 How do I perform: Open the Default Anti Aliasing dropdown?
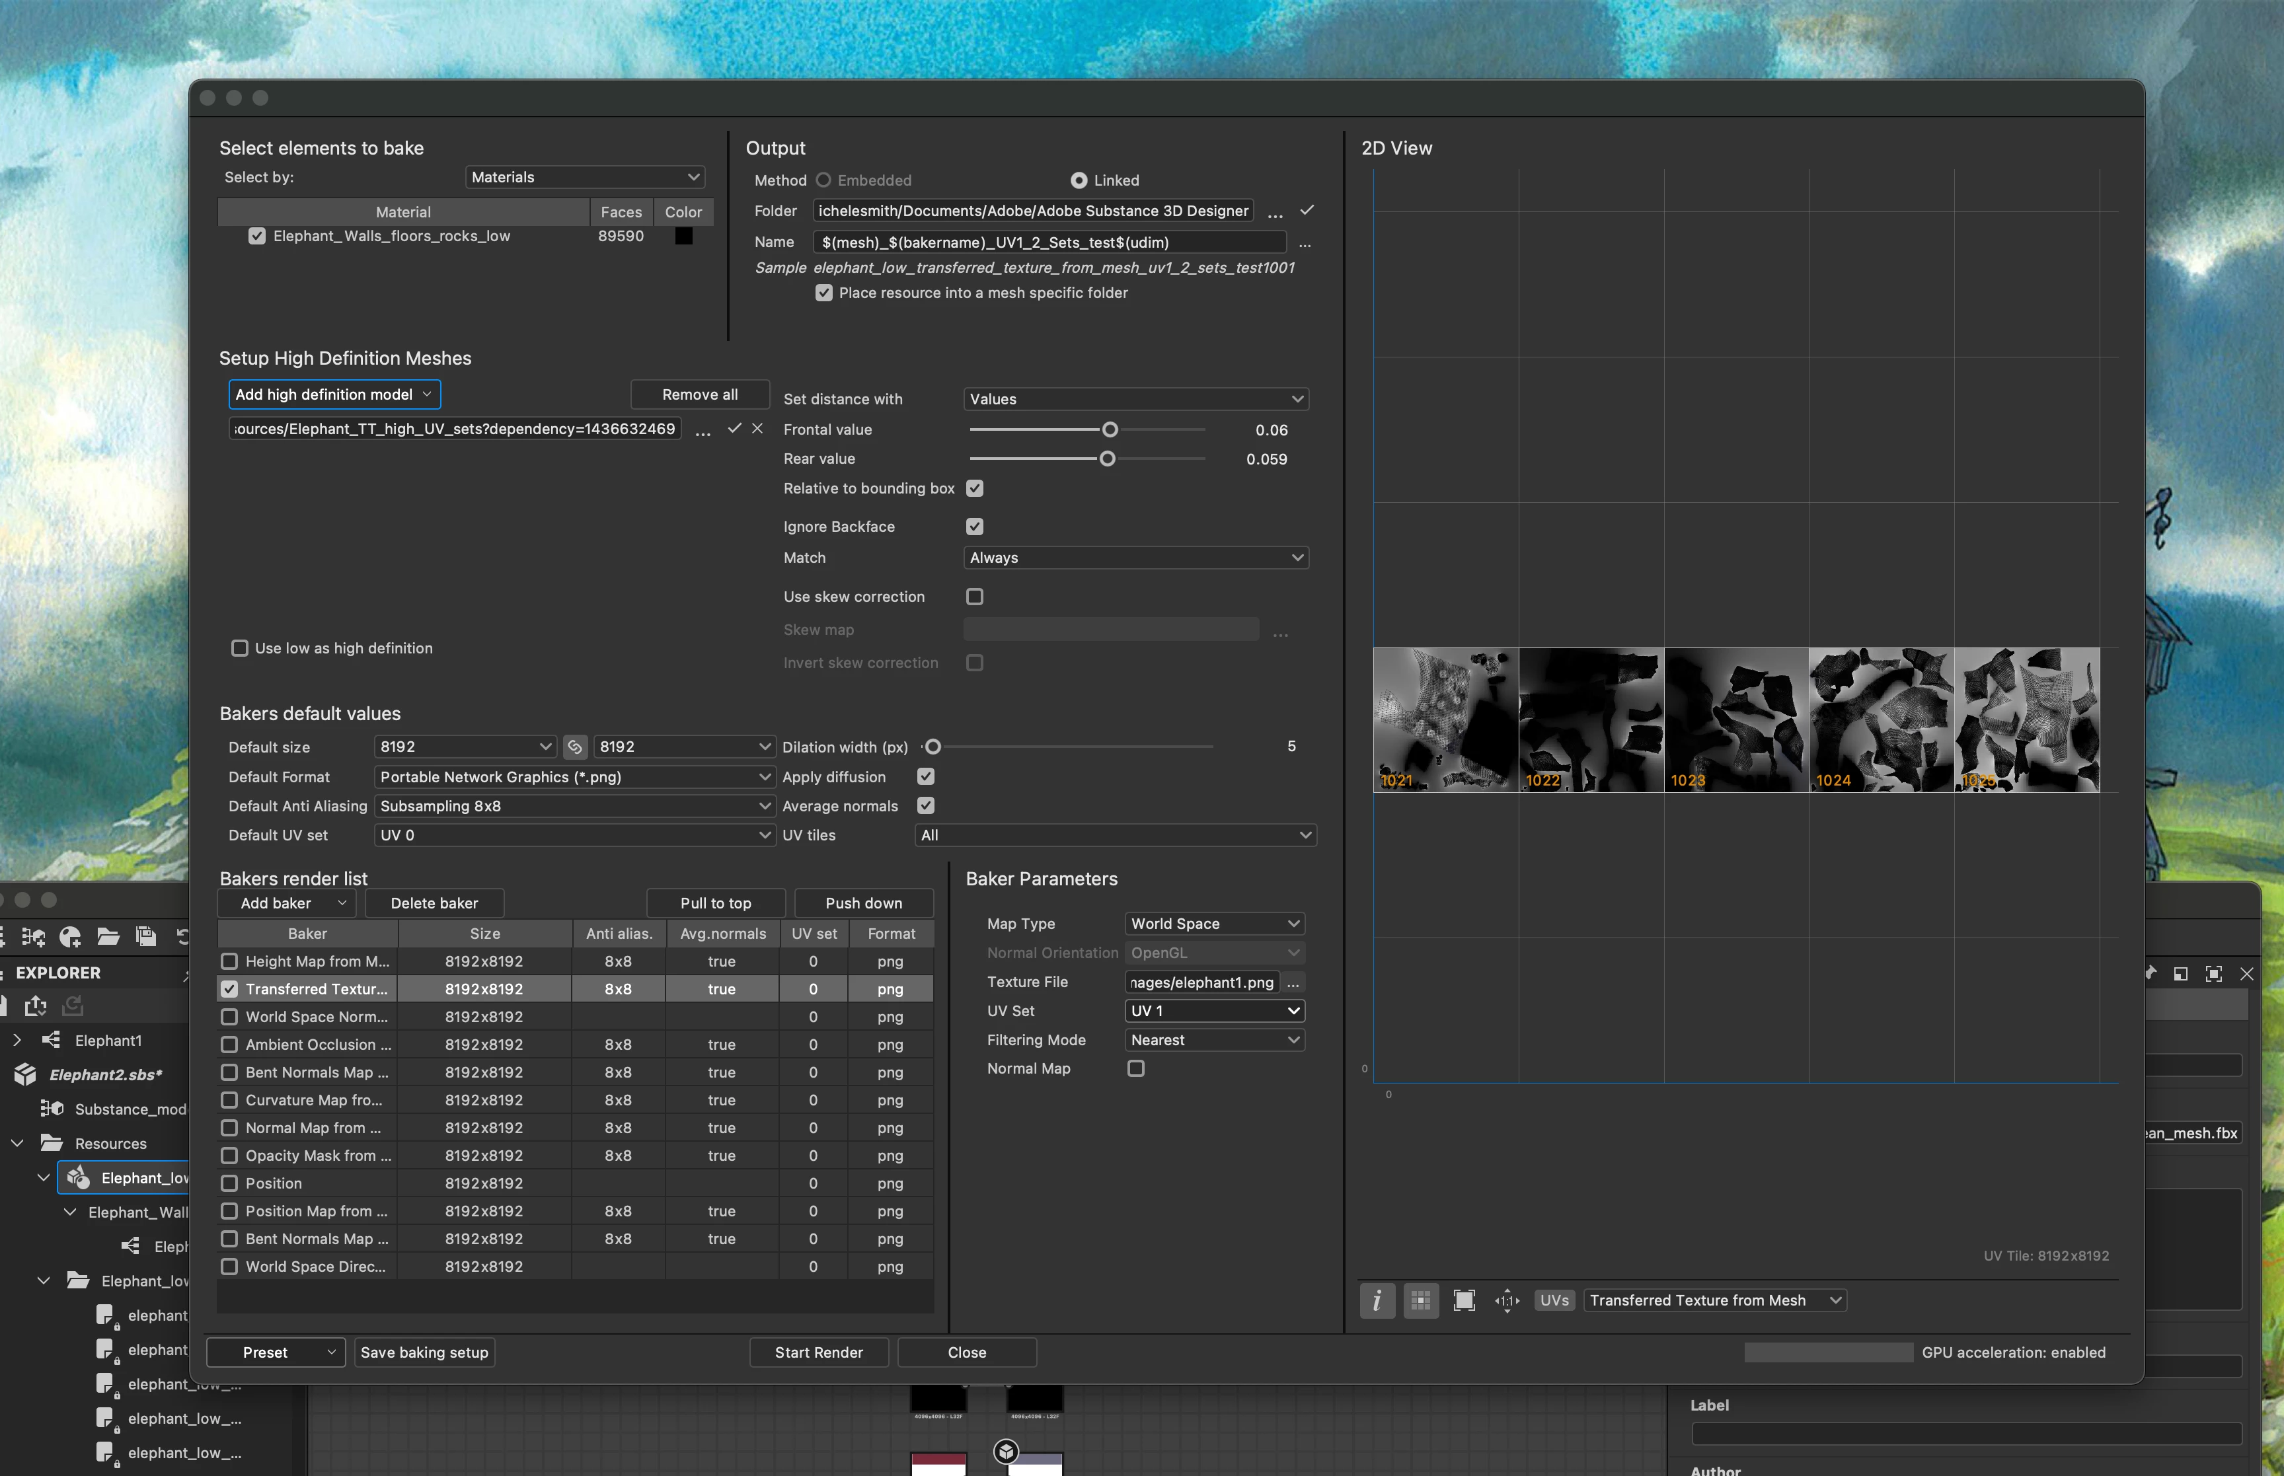[573, 806]
